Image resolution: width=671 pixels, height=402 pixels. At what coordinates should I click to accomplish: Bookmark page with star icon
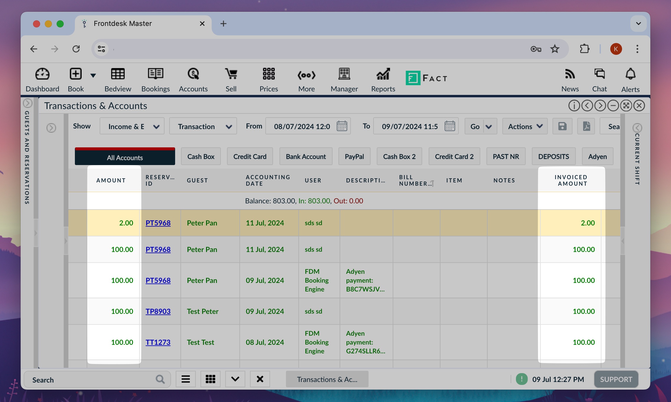pos(555,49)
